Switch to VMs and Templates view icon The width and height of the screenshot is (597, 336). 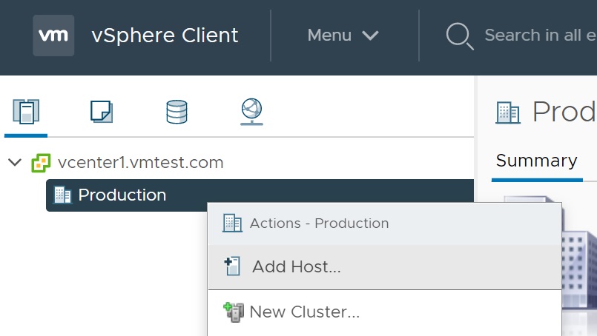pos(102,112)
